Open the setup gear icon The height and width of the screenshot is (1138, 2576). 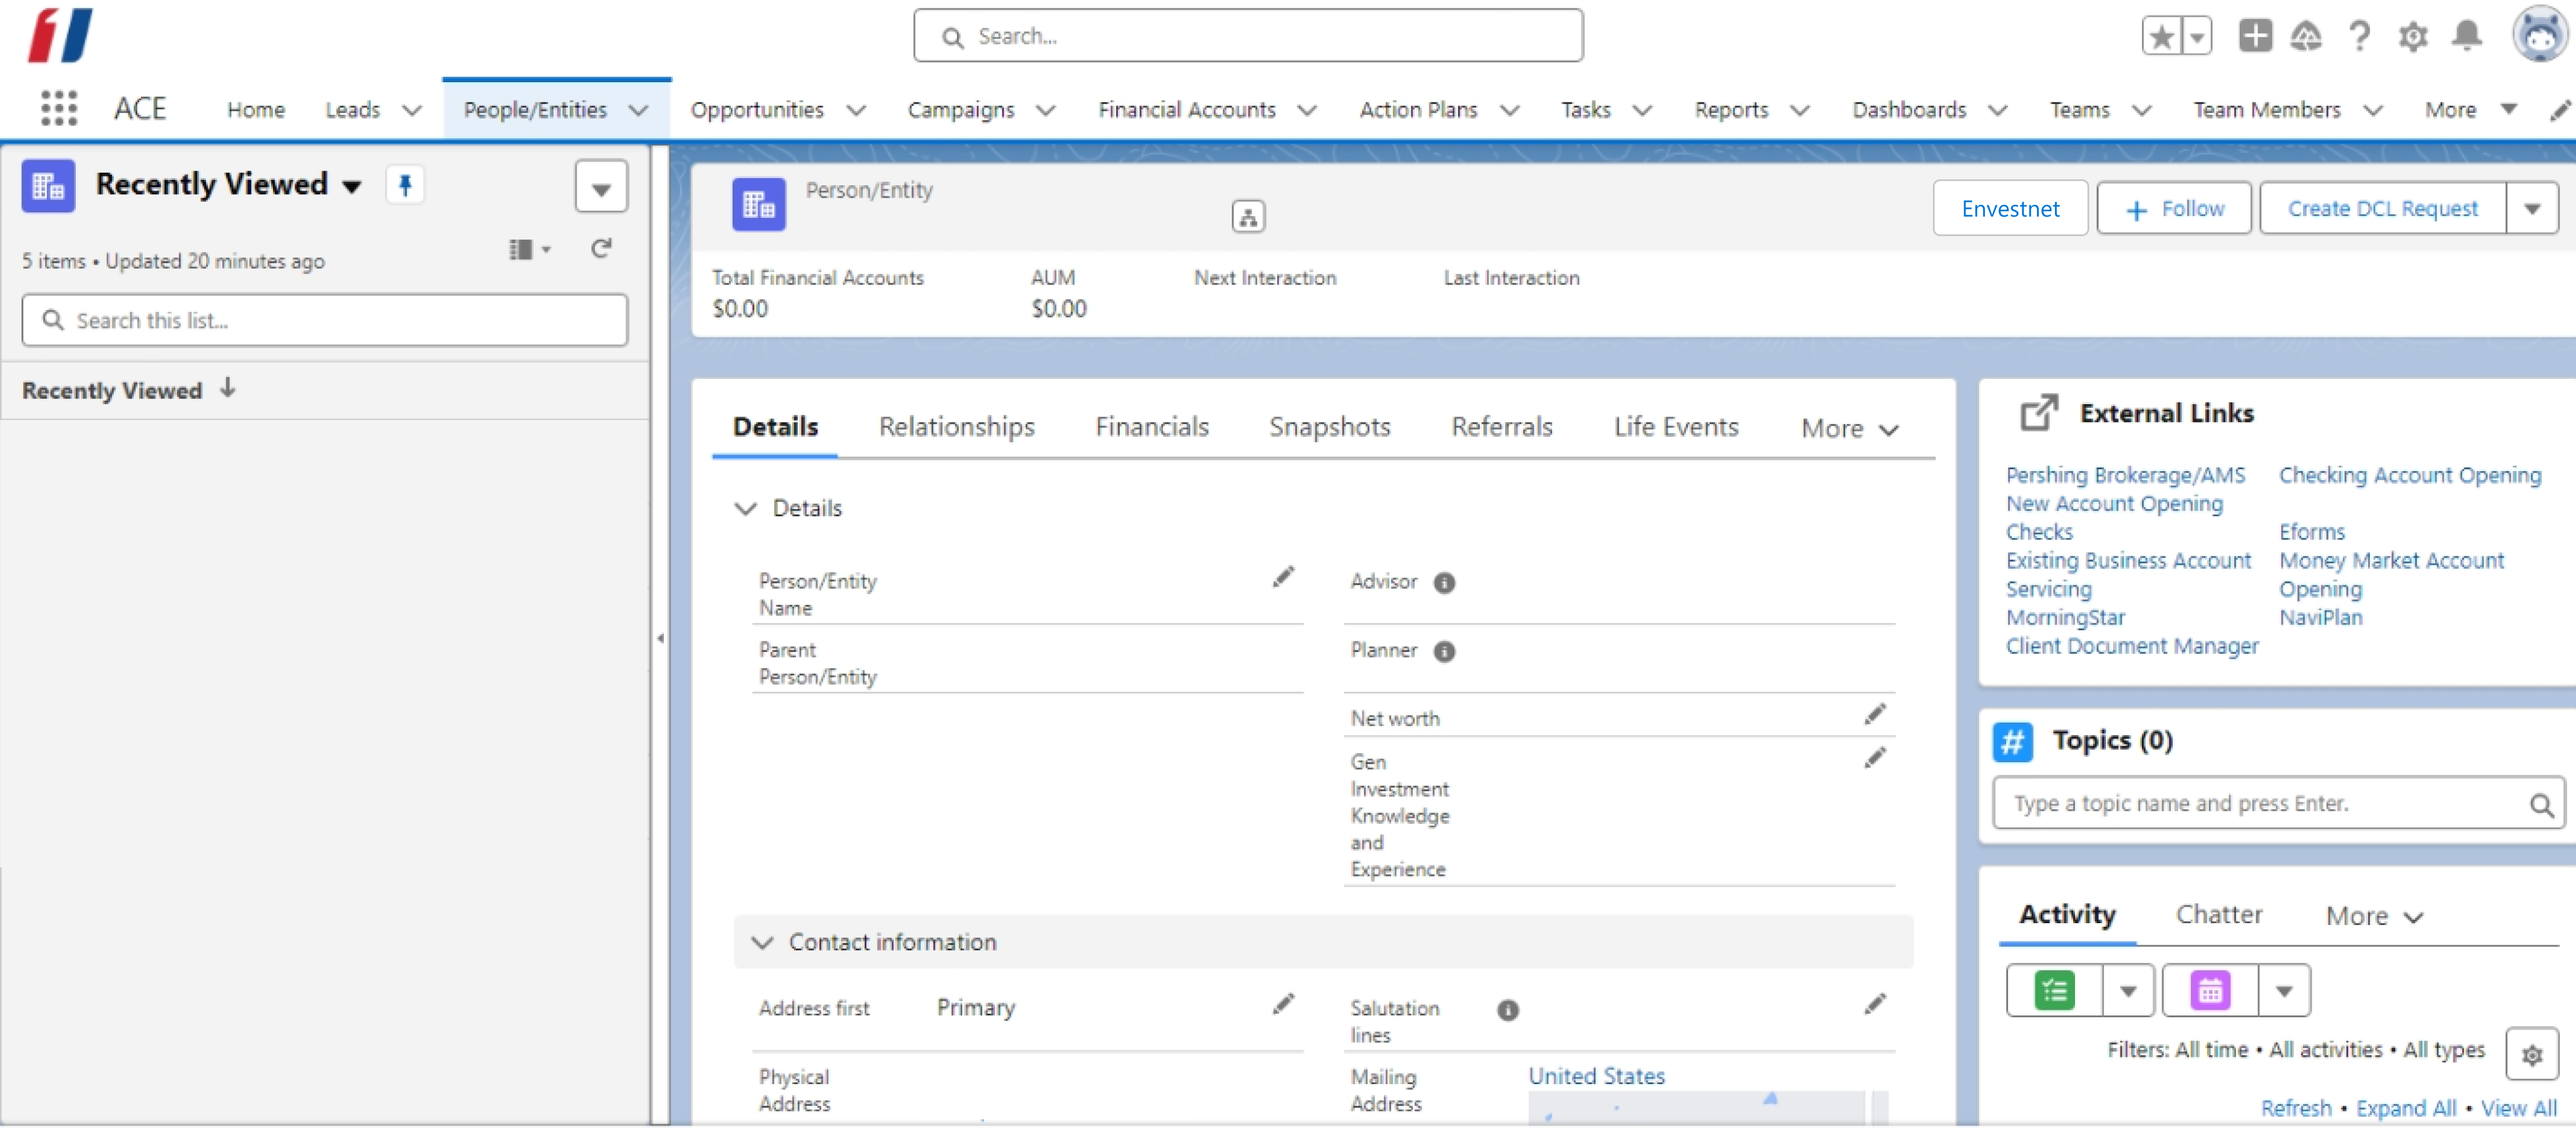[2412, 37]
